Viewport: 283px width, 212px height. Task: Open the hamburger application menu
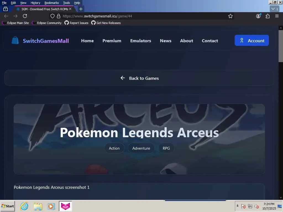277,16
